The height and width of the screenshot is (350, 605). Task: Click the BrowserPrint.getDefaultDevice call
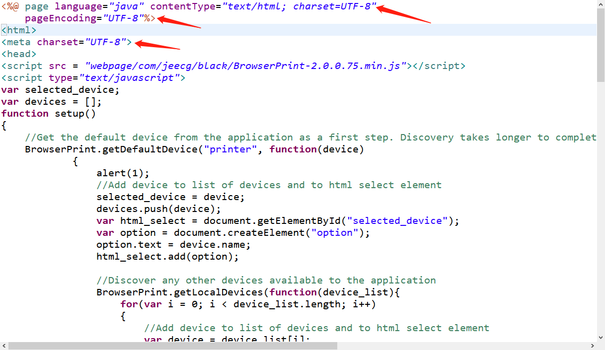[x=195, y=149]
